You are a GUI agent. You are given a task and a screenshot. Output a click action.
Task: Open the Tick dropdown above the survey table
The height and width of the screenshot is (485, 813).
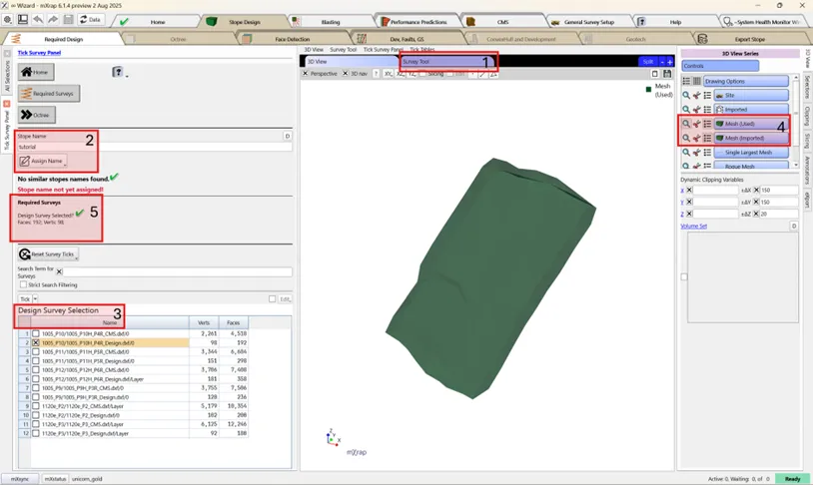pyautogui.click(x=36, y=298)
